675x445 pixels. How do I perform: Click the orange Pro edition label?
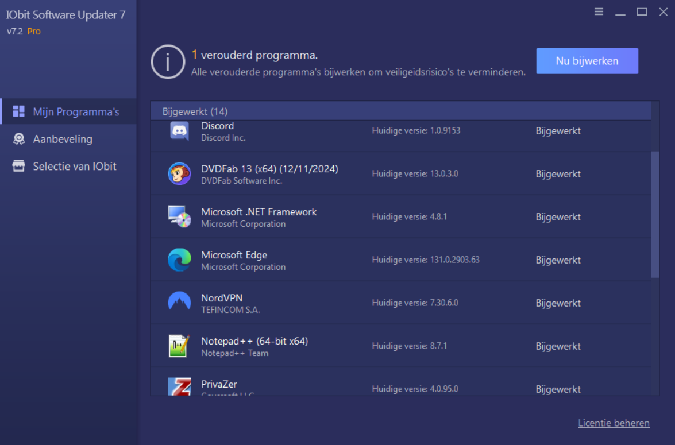(x=34, y=32)
